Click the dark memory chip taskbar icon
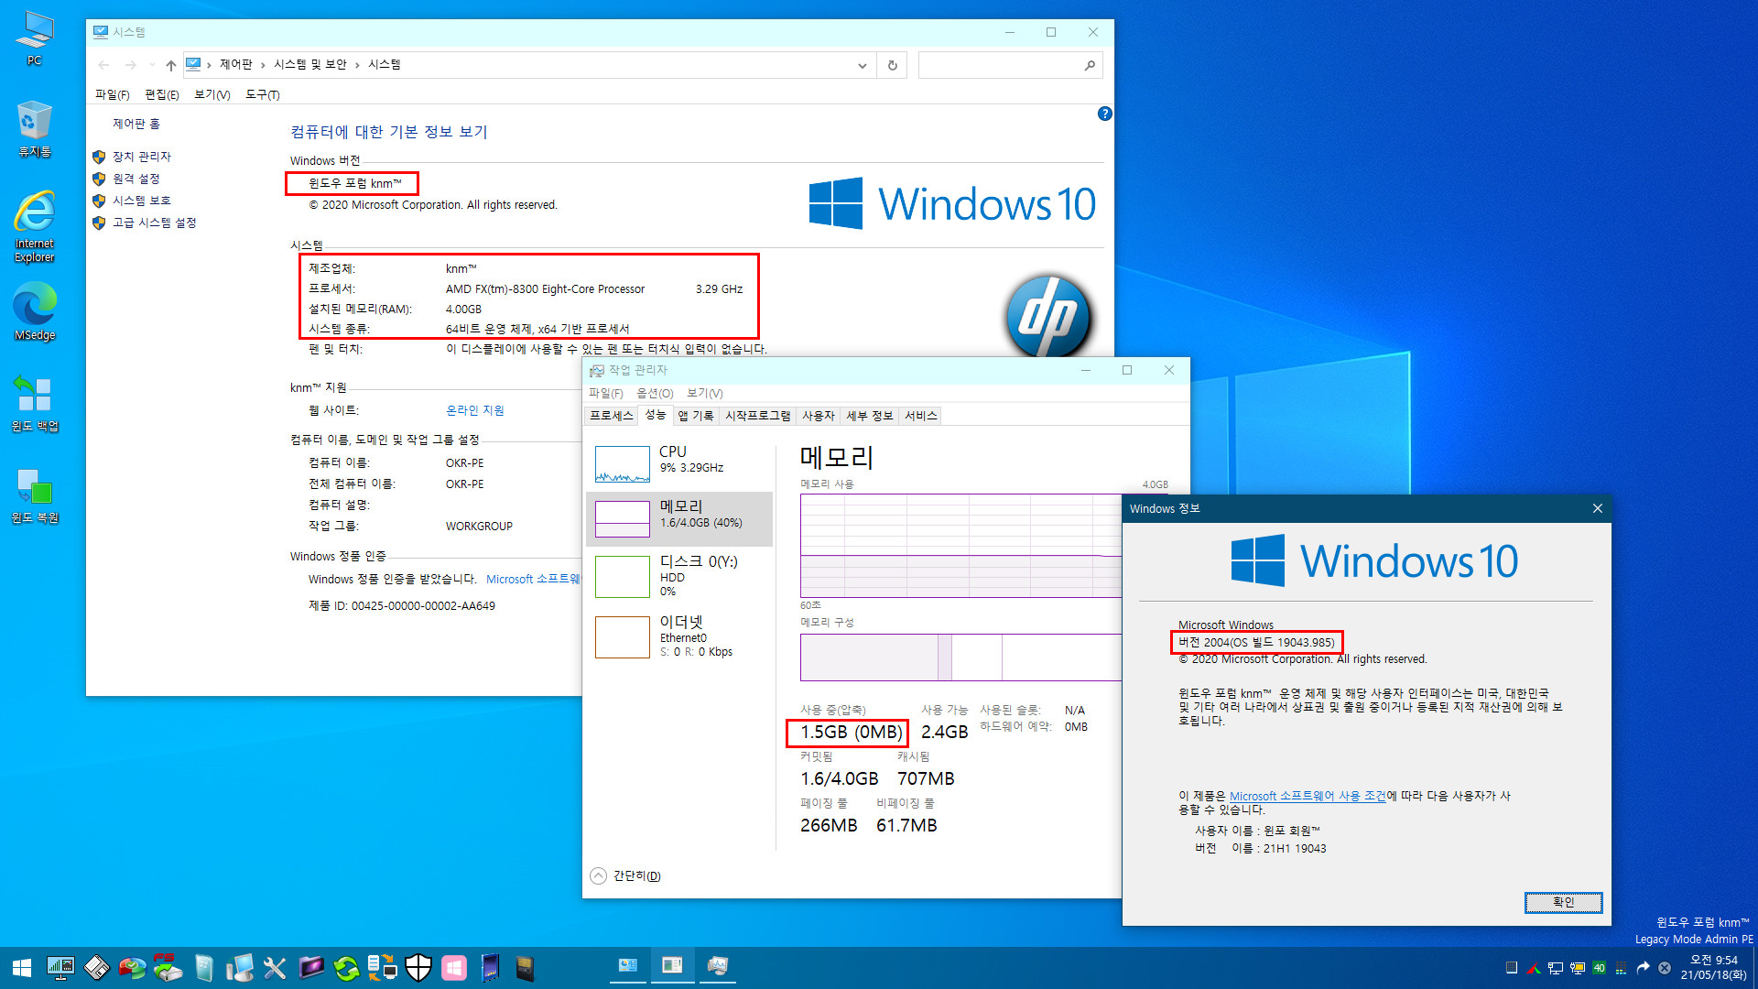The width and height of the screenshot is (1758, 989). (x=525, y=968)
